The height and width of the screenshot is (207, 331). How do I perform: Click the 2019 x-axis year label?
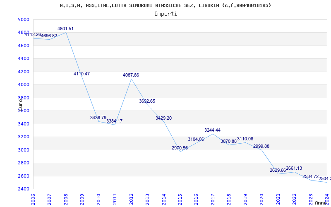[245, 199]
